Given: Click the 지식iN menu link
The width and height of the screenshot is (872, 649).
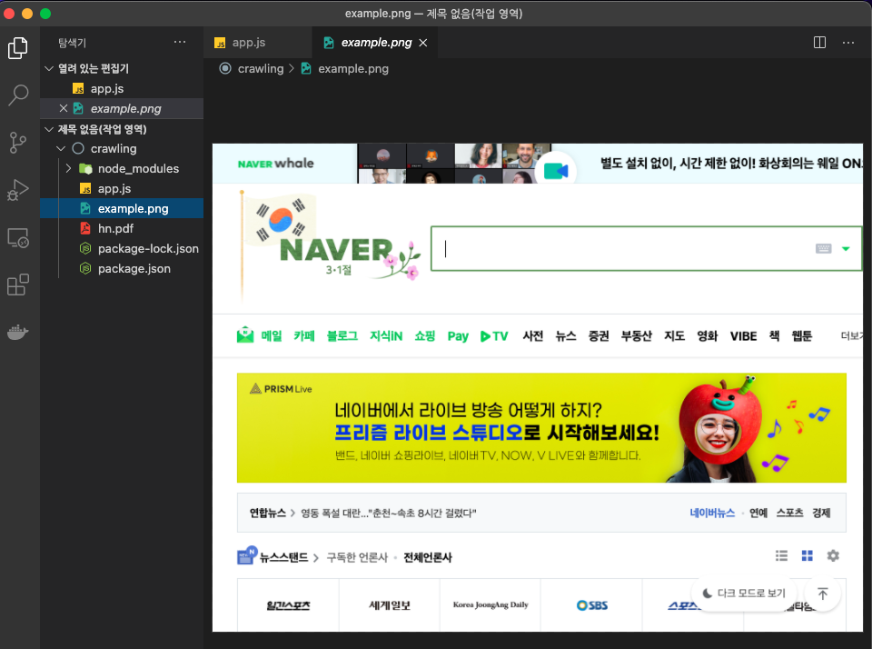Looking at the screenshot, I should pos(386,335).
